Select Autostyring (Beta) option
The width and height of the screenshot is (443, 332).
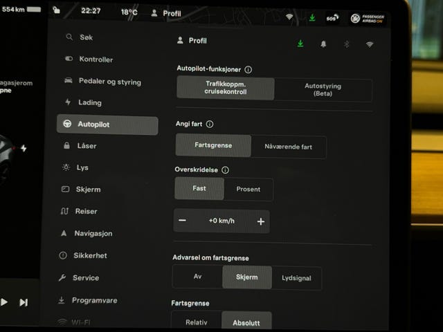tap(323, 90)
